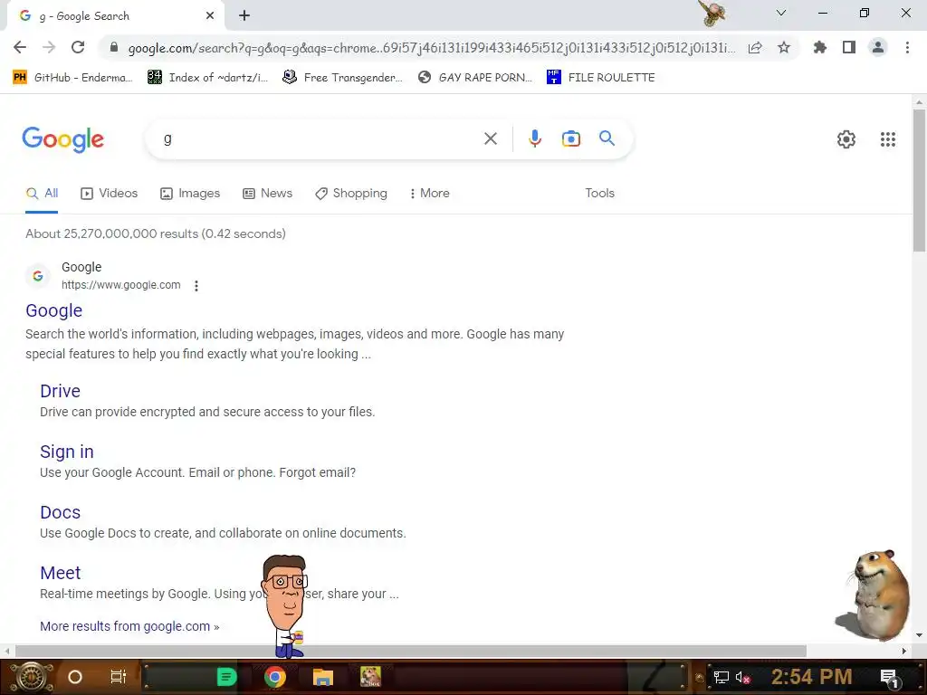Click the scroll down arrow of the page
927x695 pixels.
point(919,635)
